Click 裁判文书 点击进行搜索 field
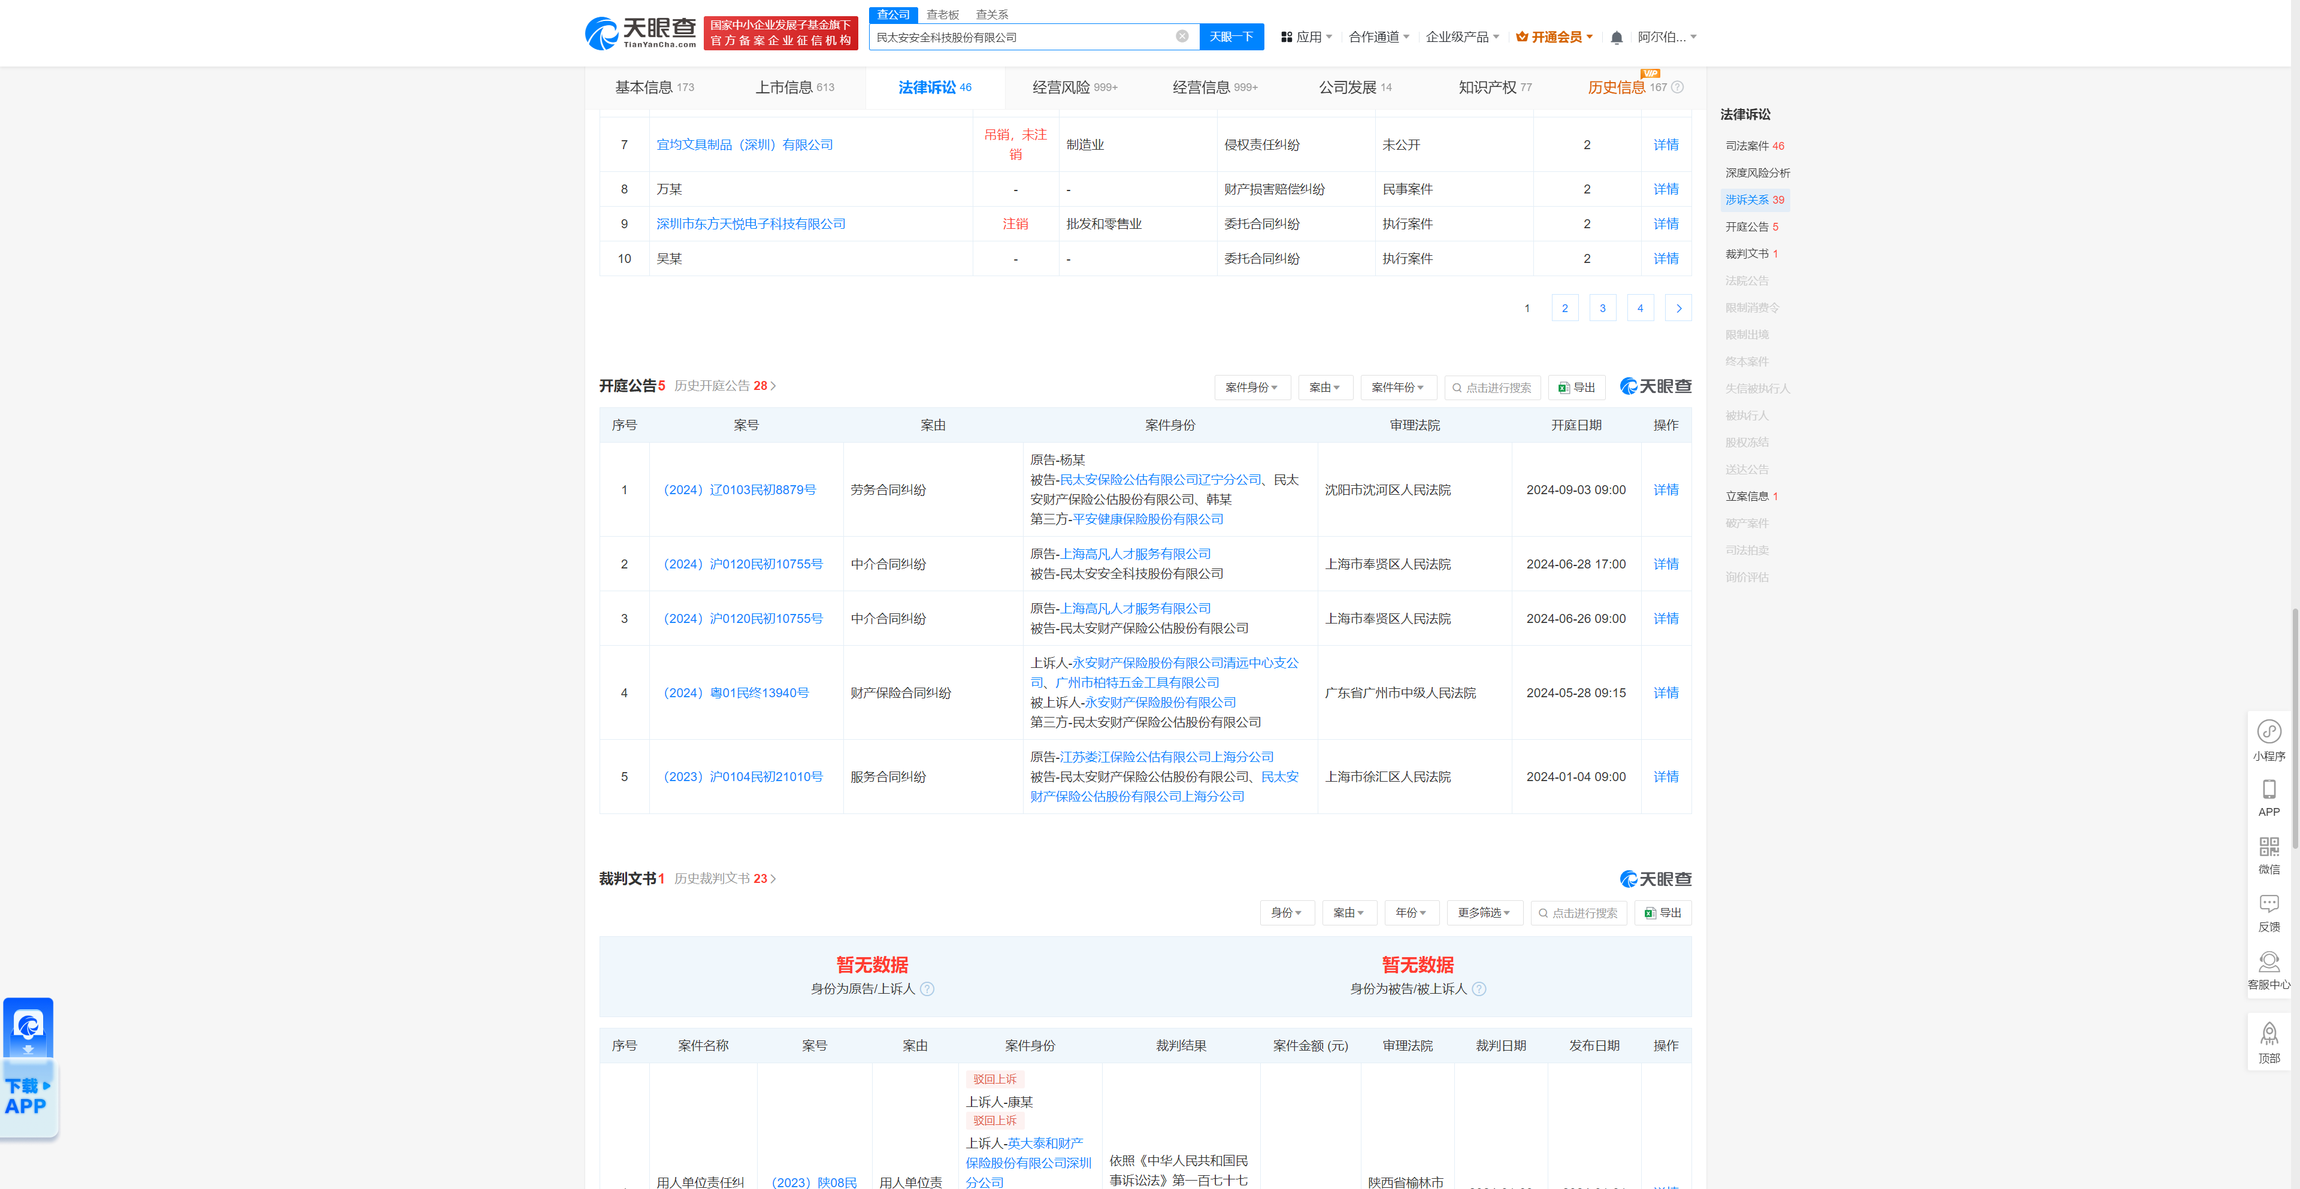The image size is (2300, 1189). (x=1579, y=913)
